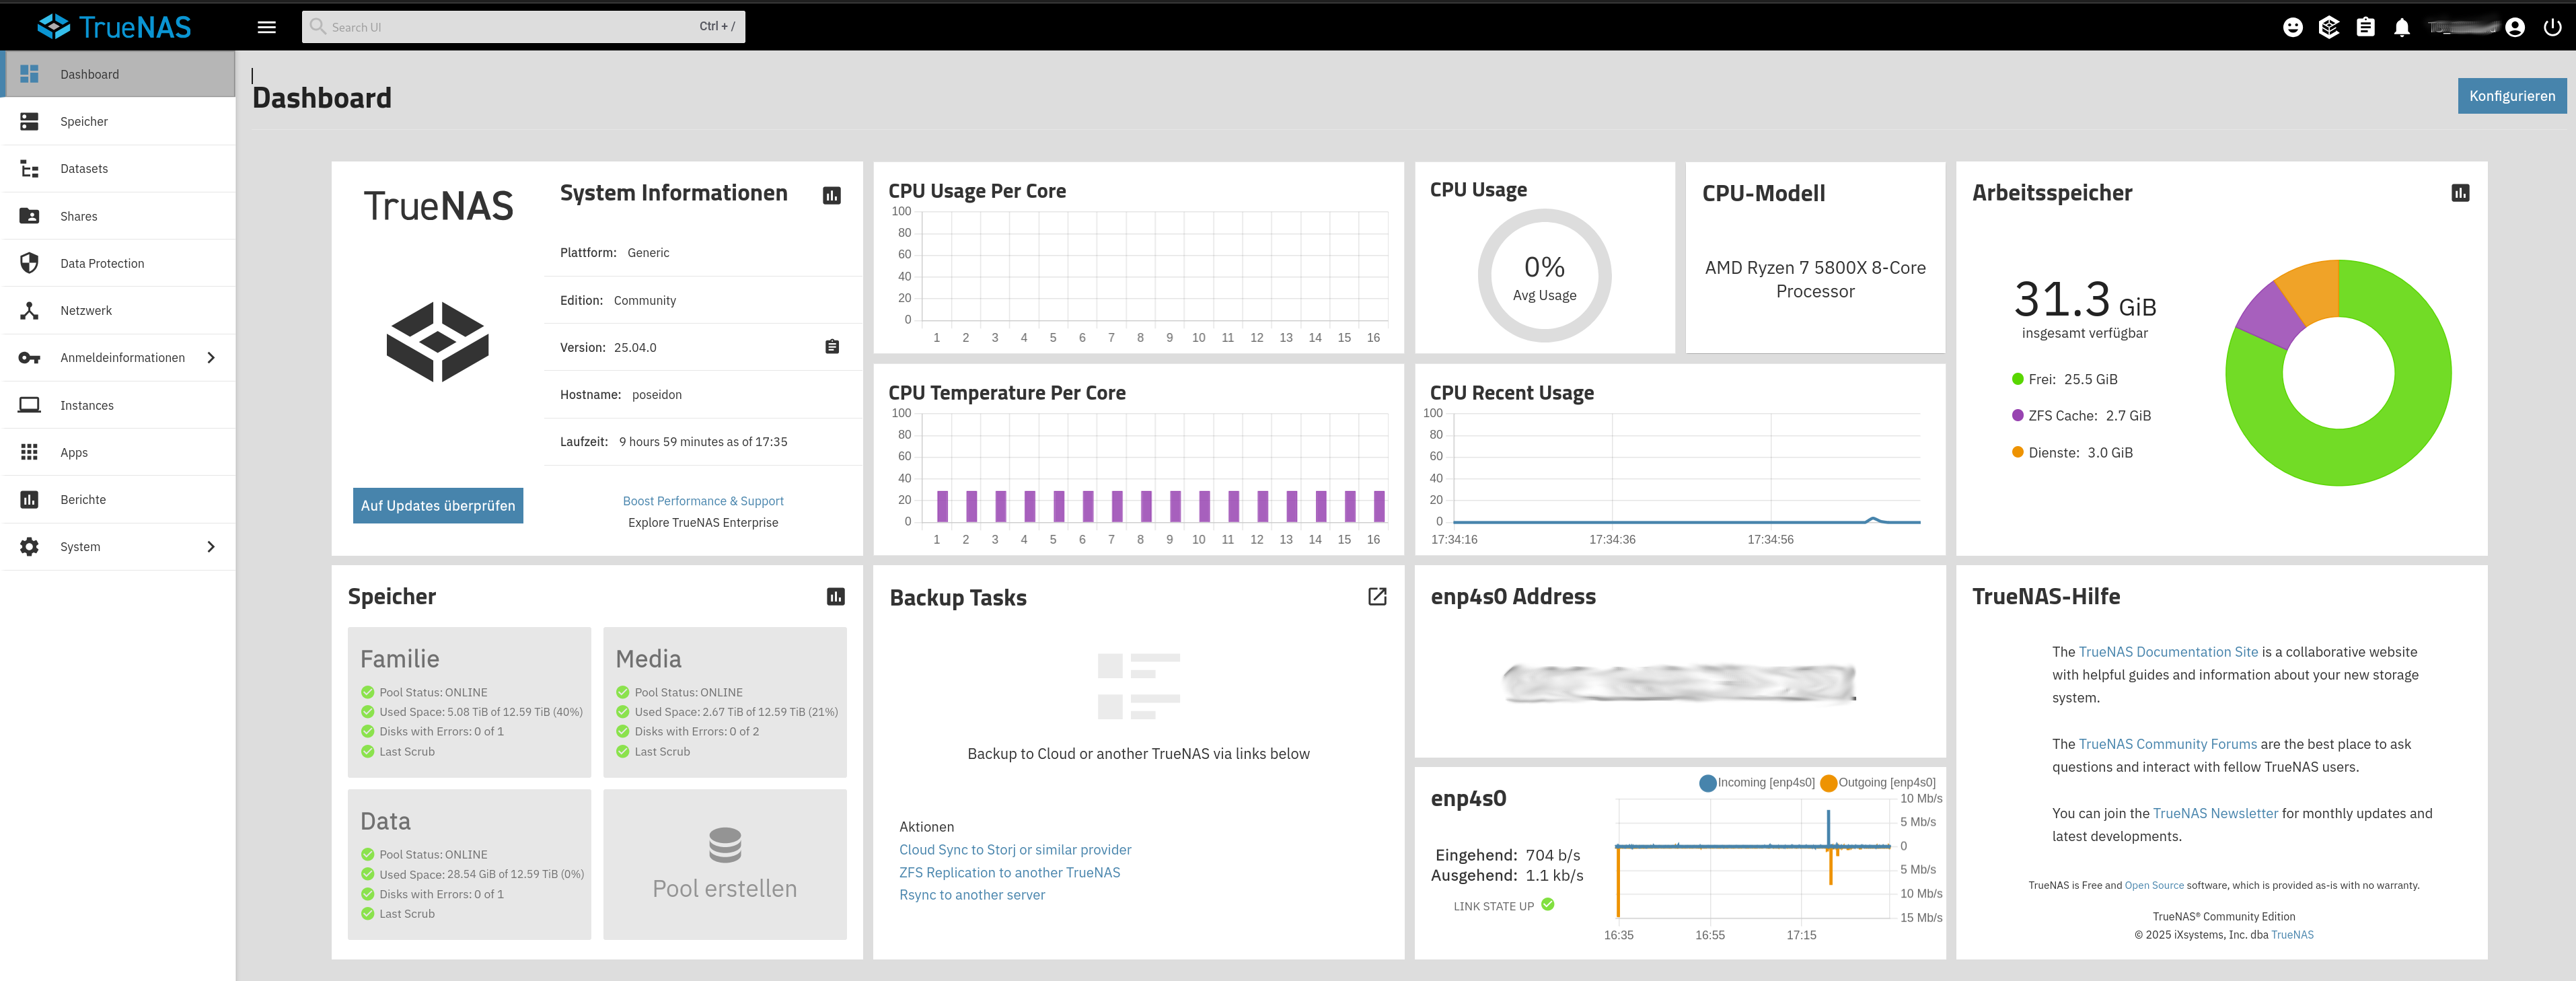Open the Familie pool card
This screenshot has height=981, width=2576.
(469, 702)
